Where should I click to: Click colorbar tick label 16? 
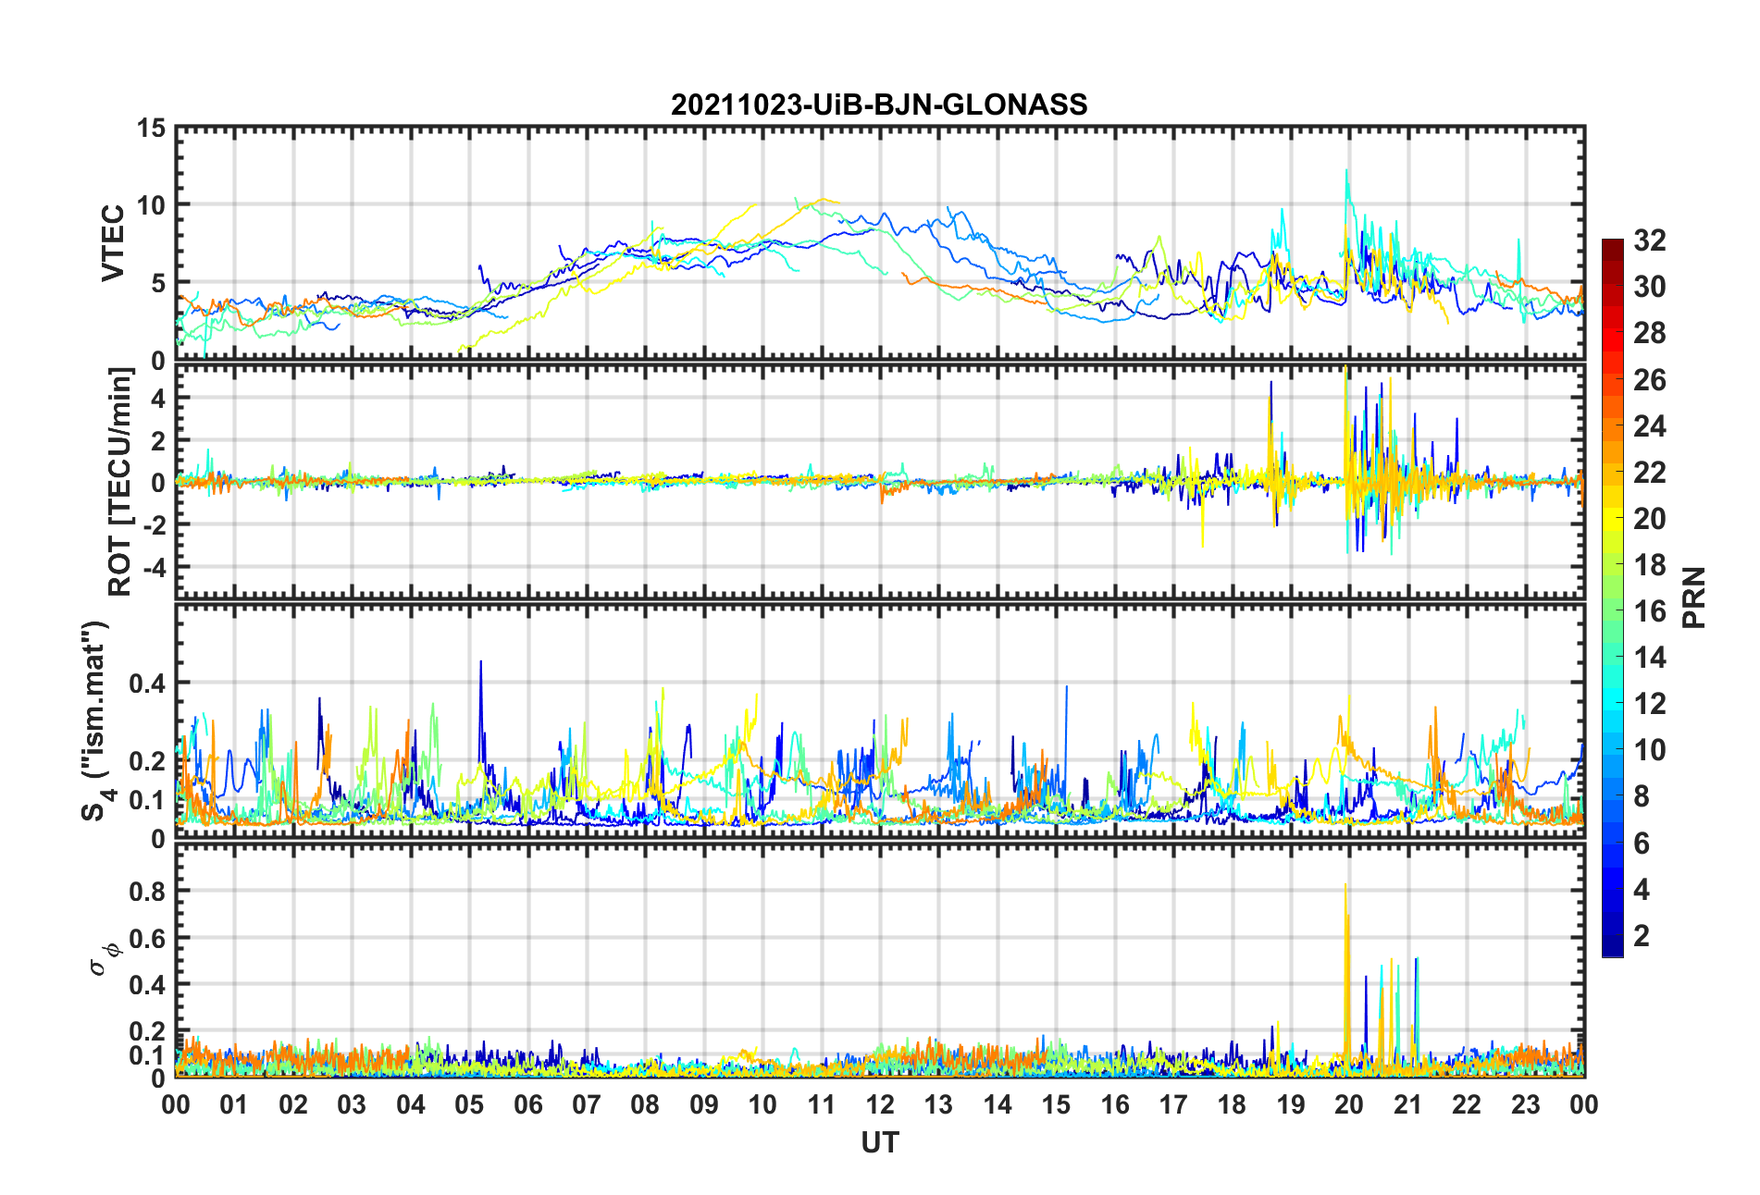click(1649, 611)
